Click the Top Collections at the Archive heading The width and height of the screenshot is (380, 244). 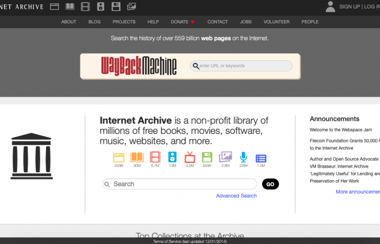(x=190, y=235)
